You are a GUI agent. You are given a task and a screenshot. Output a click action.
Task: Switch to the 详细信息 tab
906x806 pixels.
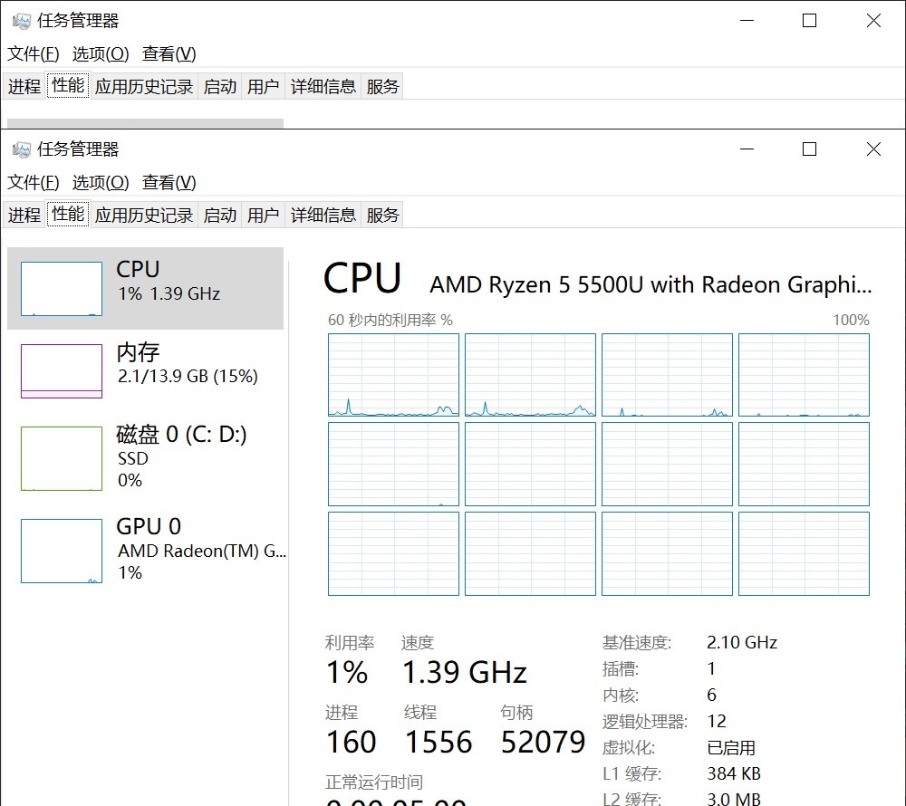point(323,215)
